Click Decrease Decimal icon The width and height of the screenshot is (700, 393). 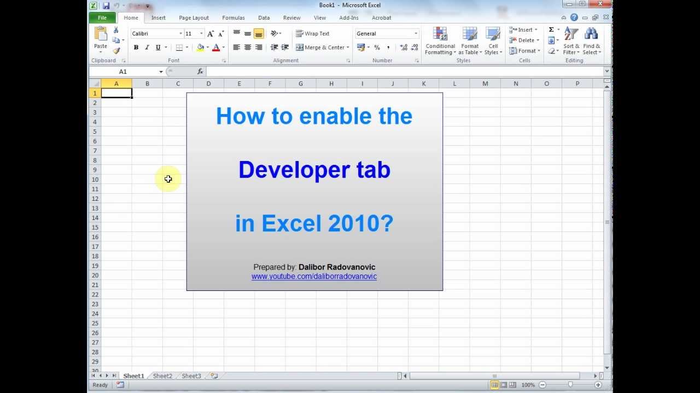[x=415, y=47]
